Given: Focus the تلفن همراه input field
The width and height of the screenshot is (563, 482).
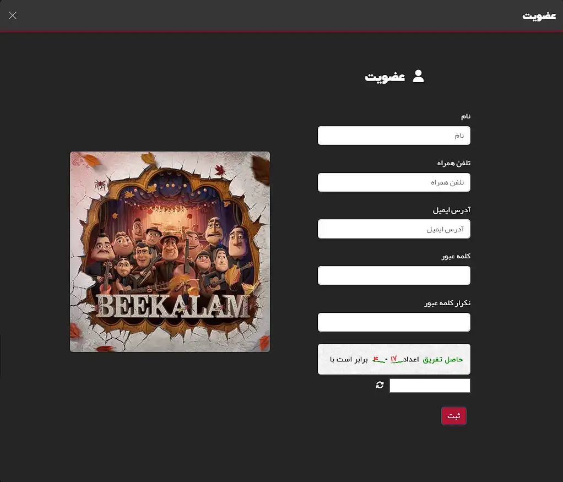Looking at the screenshot, I should click(x=394, y=182).
